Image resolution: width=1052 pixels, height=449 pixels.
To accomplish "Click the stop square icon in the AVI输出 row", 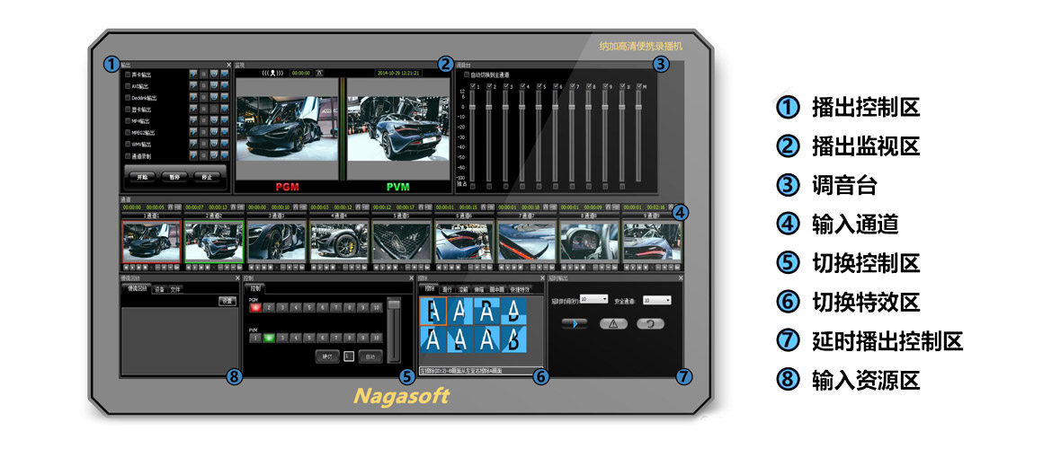I will click(x=204, y=86).
